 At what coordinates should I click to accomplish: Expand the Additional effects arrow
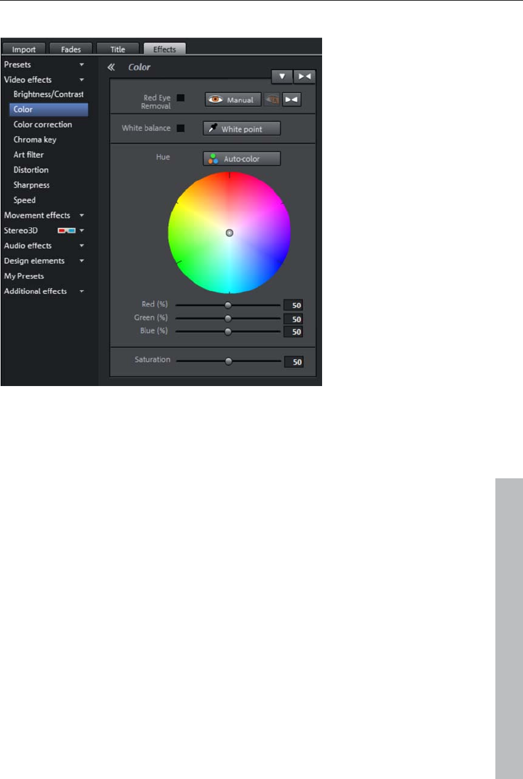(82, 291)
